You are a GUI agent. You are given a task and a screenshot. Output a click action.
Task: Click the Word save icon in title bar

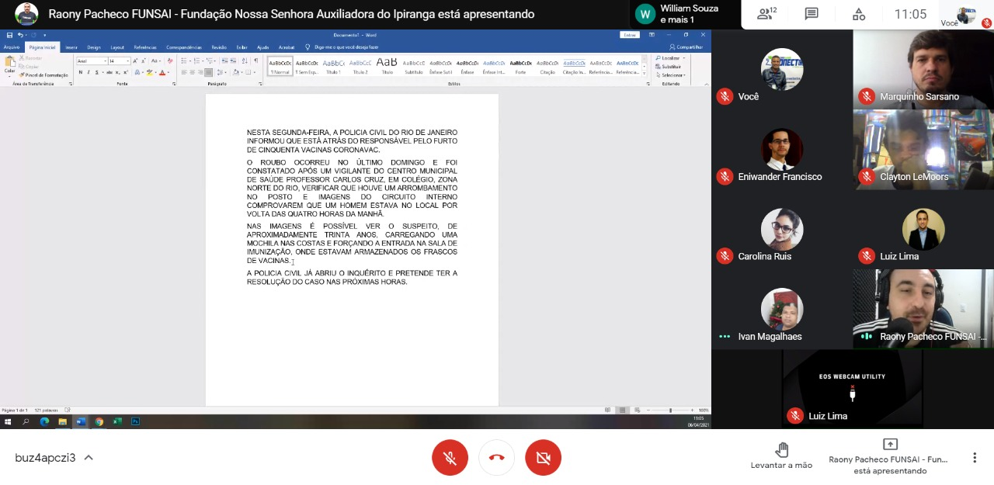[x=8, y=35]
